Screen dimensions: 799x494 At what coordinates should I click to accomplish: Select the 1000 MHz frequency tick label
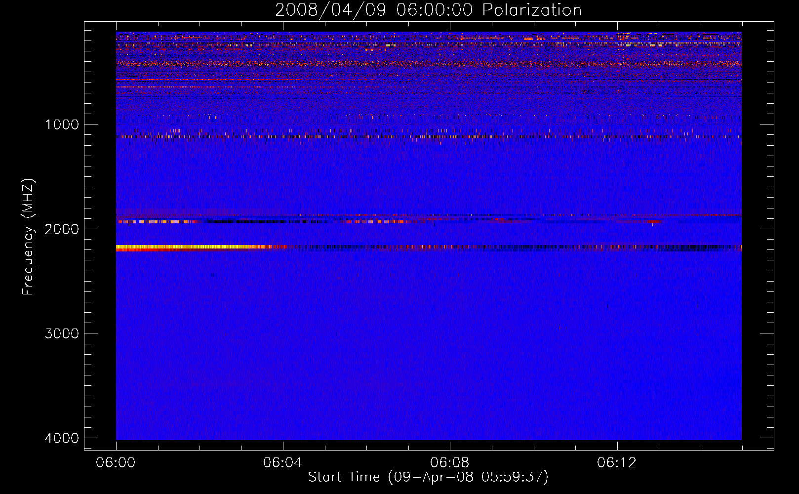pyautogui.click(x=62, y=124)
